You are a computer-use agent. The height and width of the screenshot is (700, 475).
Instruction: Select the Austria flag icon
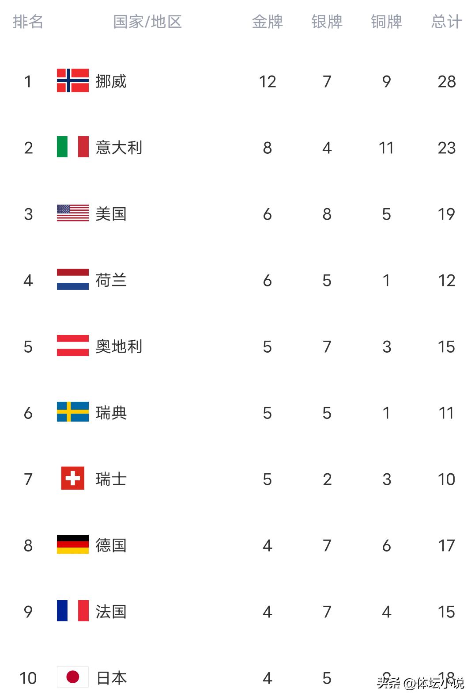pos(72,346)
